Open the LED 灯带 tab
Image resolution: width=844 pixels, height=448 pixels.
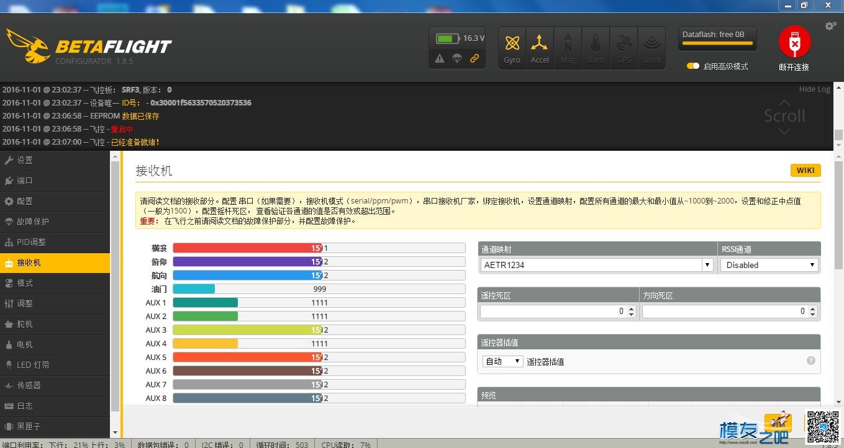(55, 365)
